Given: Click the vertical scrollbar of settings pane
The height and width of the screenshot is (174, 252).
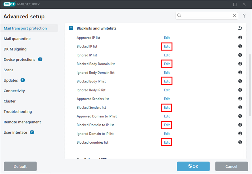Looking at the screenshot, I should pyautogui.click(x=250, y=85).
